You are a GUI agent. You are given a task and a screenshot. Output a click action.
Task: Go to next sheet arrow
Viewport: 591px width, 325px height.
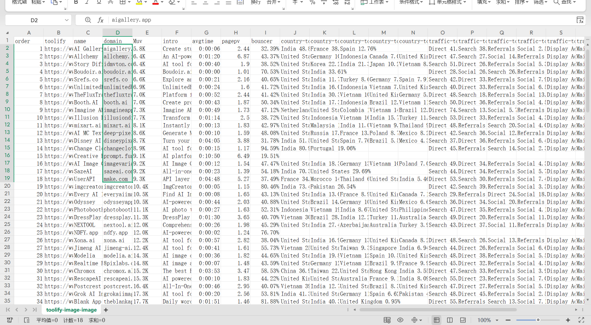(26, 310)
